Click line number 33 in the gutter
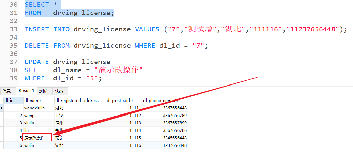Viewport: 353px width, 154px height. click(x=14, y=29)
